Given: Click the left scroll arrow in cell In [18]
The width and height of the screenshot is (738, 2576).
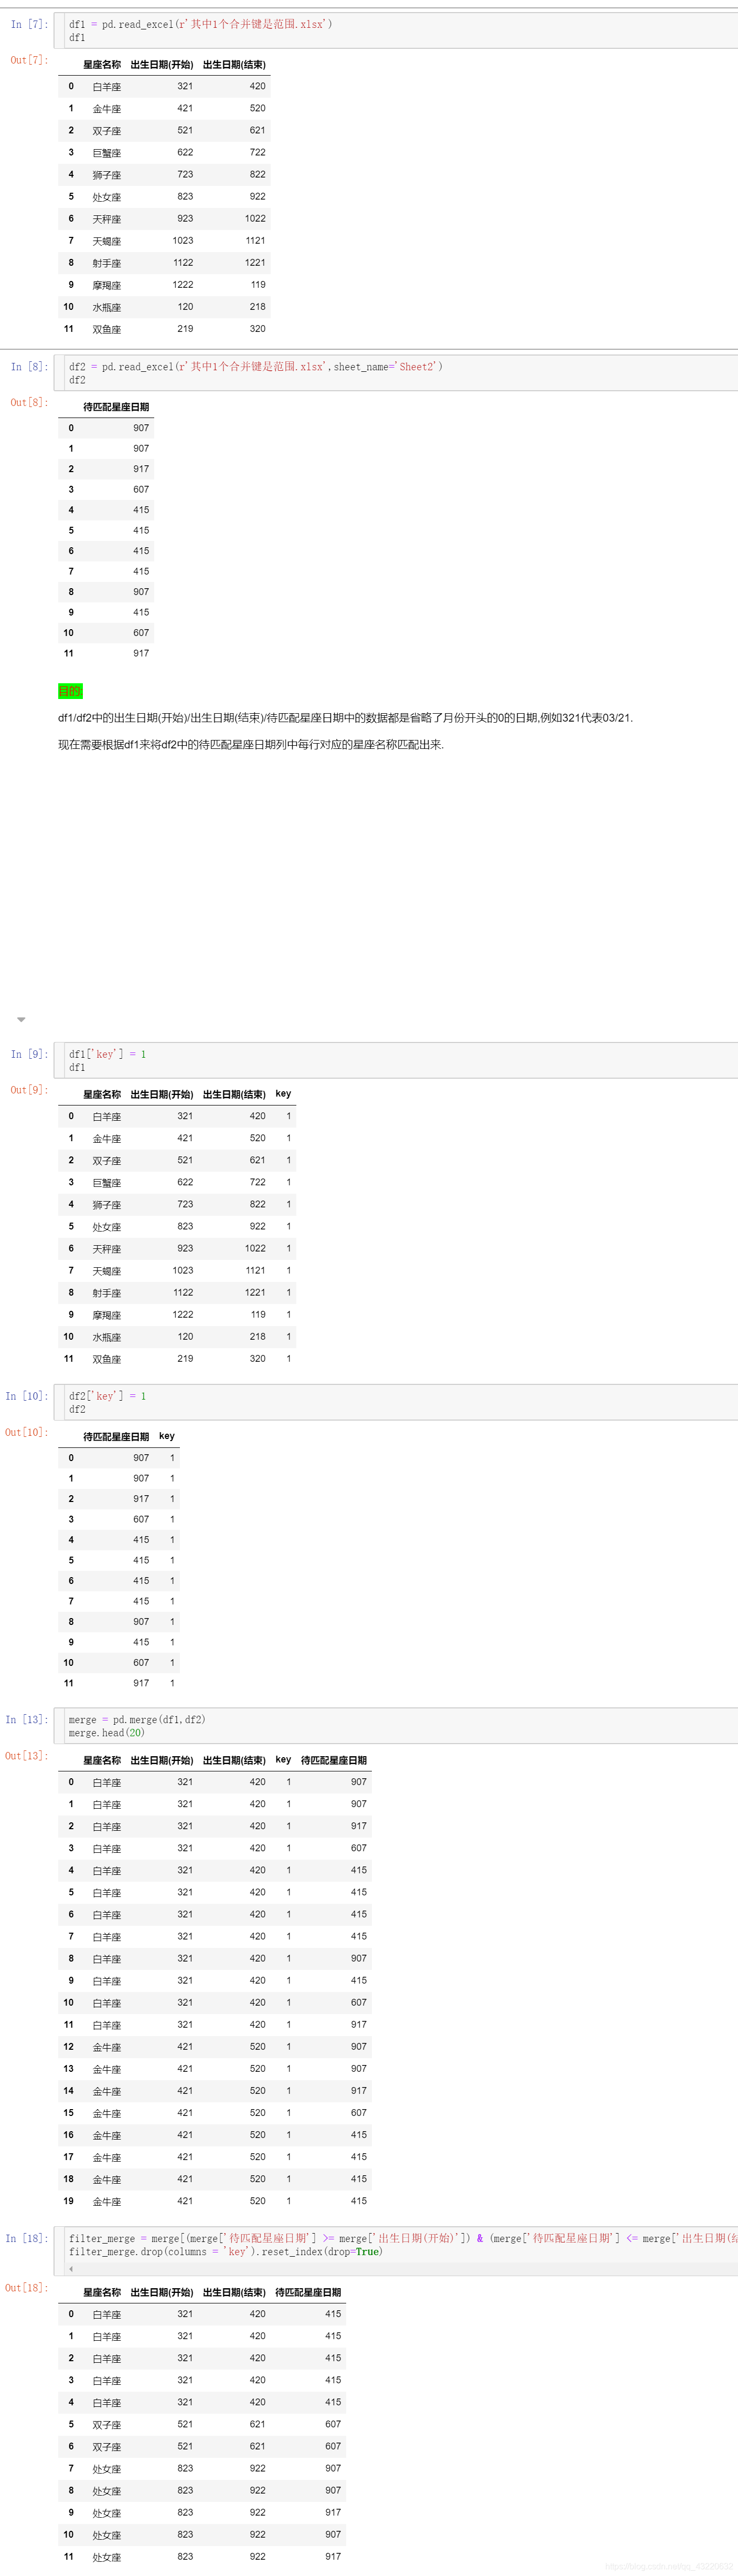Looking at the screenshot, I should pyautogui.click(x=71, y=2268).
